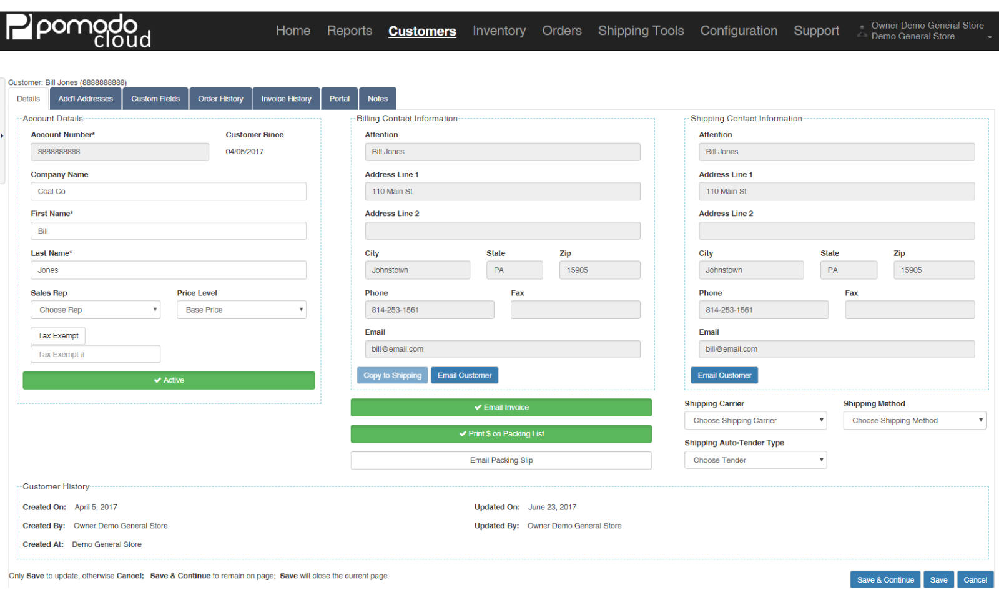Open the Invoice History tab
This screenshot has height=610, width=999.
pyautogui.click(x=286, y=99)
